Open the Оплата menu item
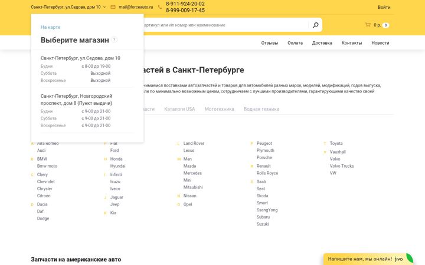The height and width of the screenshot is (265, 425). coord(295,43)
